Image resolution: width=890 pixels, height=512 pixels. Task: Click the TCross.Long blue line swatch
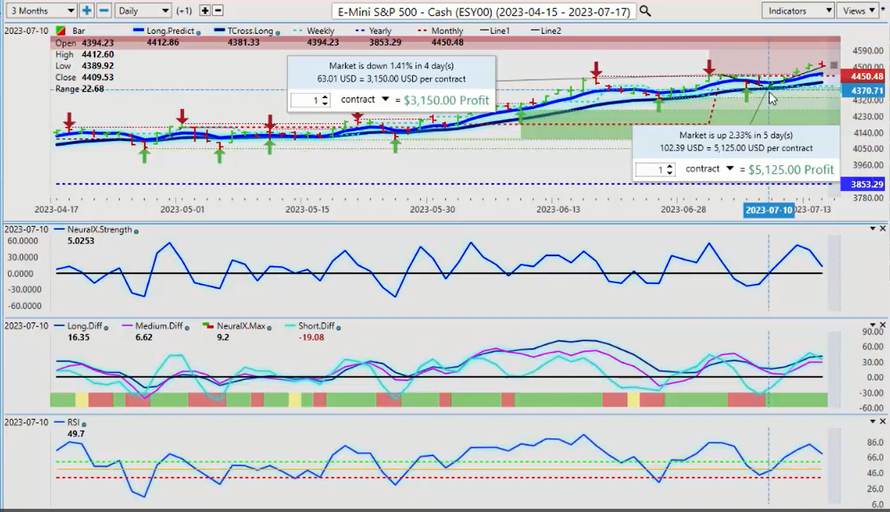coord(219,31)
